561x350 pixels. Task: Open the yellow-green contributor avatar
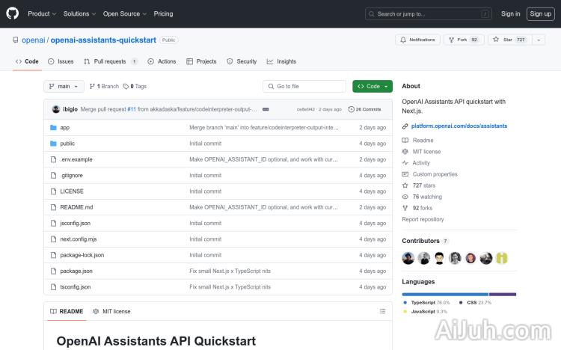[x=502, y=258]
